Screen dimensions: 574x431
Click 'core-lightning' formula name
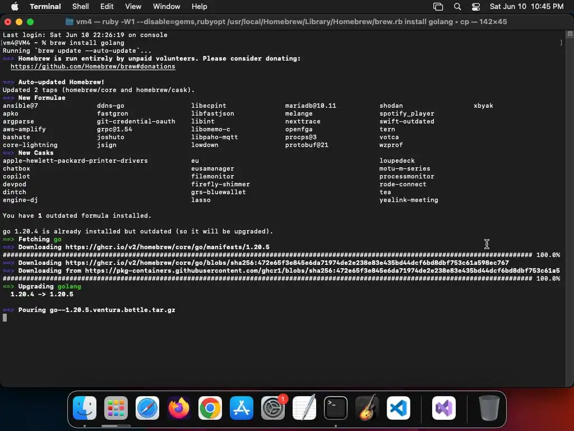tap(30, 145)
